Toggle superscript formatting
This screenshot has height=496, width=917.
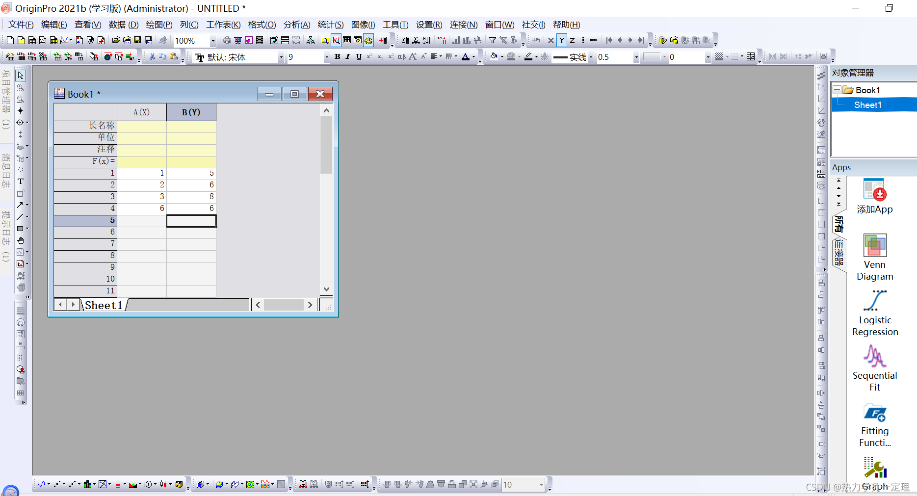pyautogui.click(x=369, y=57)
